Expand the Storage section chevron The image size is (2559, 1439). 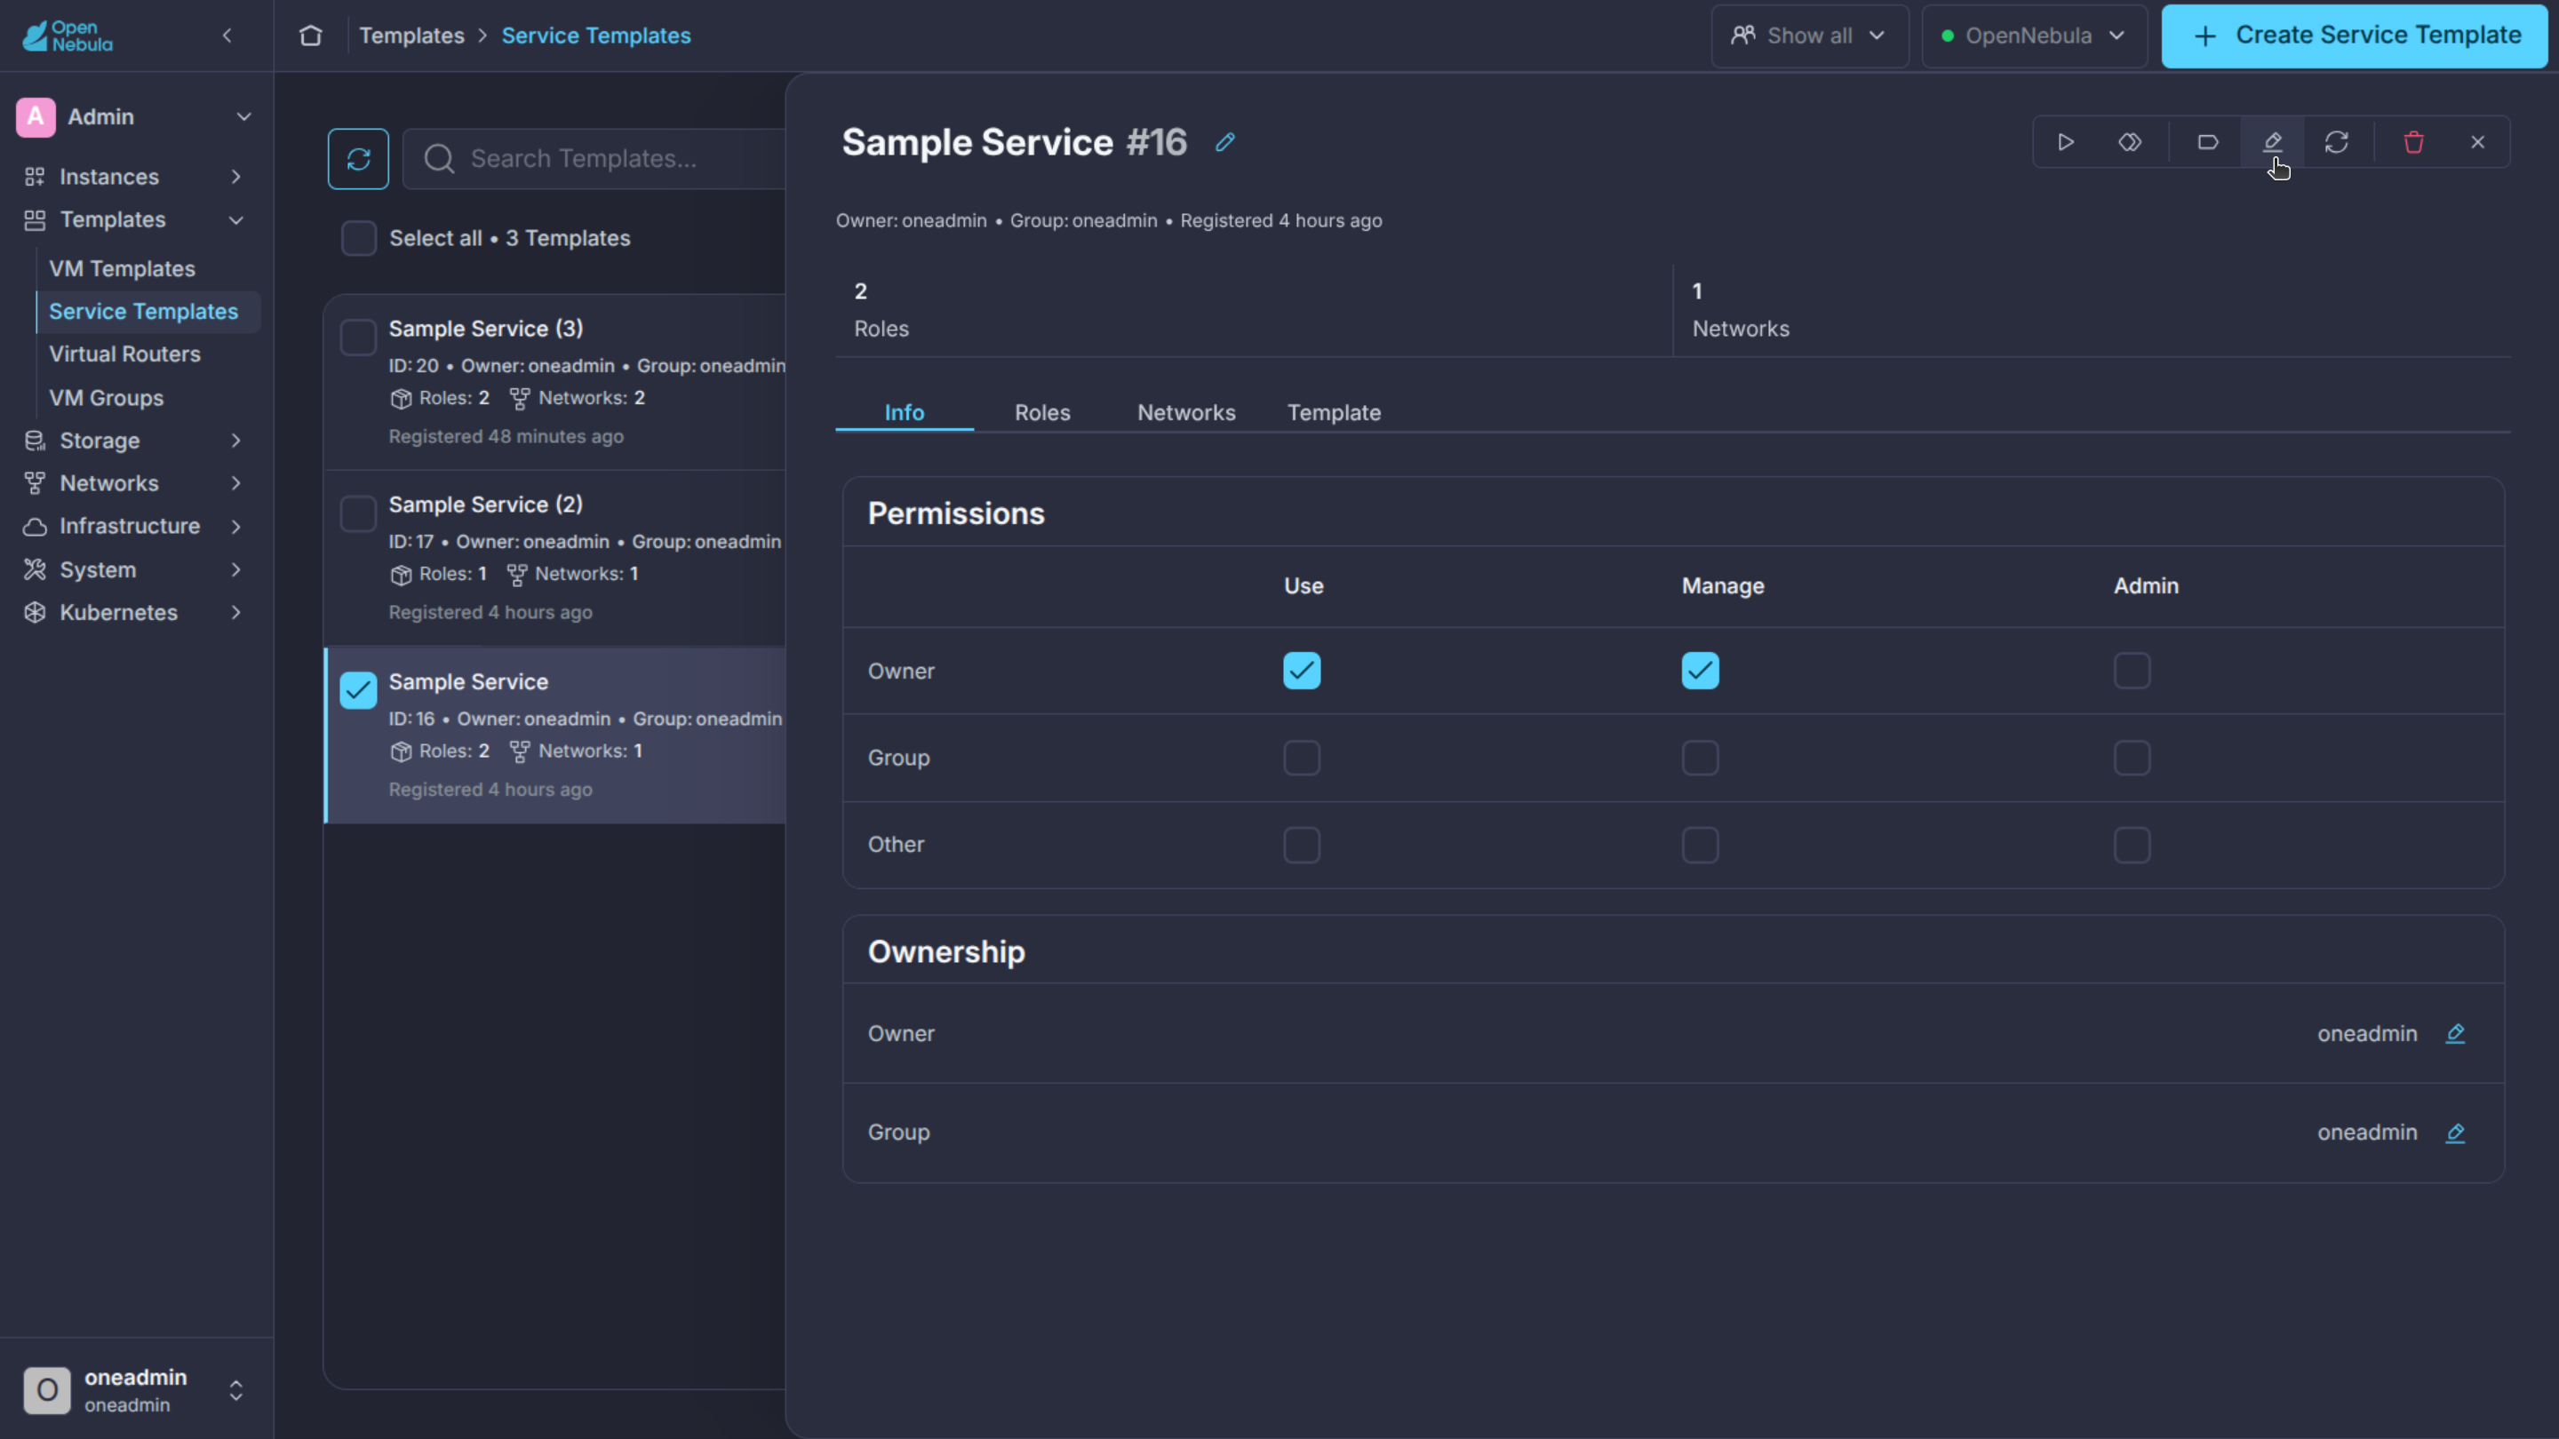236,441
